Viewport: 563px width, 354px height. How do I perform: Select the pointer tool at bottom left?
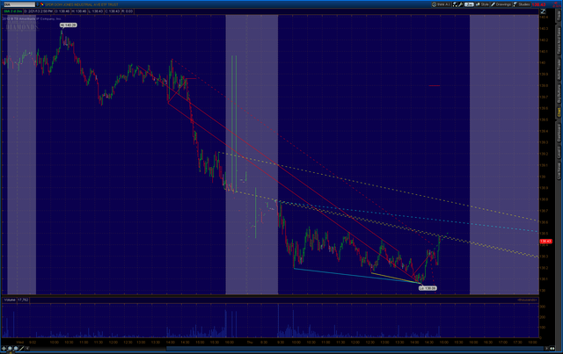(4, 348)
